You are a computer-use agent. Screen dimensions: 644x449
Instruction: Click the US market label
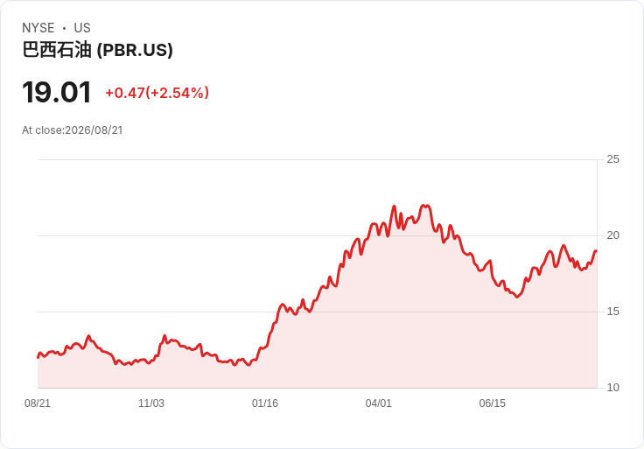click(82, 28)
